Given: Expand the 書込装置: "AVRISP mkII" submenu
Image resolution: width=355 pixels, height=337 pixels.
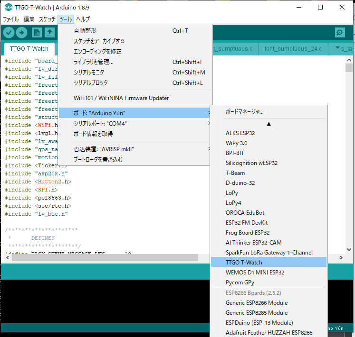Looking at the screenshot, I should (134, 149).
